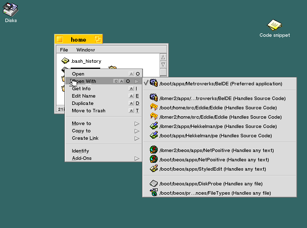307x228 pixels.
Task: Select Copy to in the context menu
Action: coord(103,131)
